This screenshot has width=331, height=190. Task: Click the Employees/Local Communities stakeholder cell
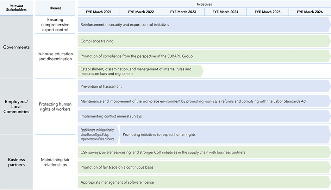(16, 107)
